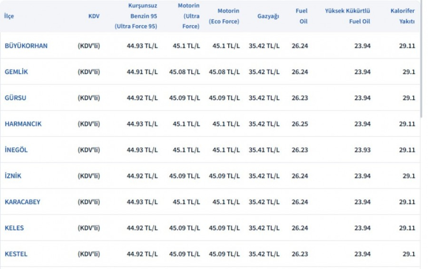Select the 44.91 TL/L price in the GEMLİK row
This screenshot has width=428, height=269.
tap(142, 72)
